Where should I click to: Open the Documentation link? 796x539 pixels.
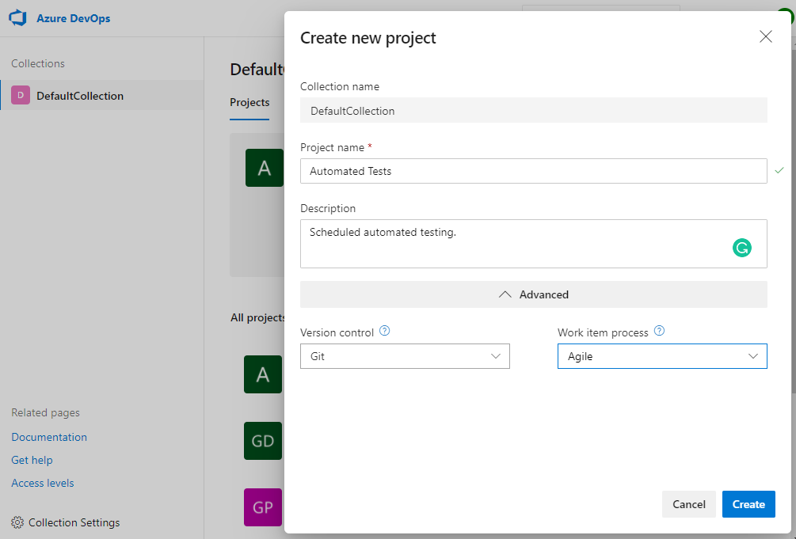(x=49, y=437)
